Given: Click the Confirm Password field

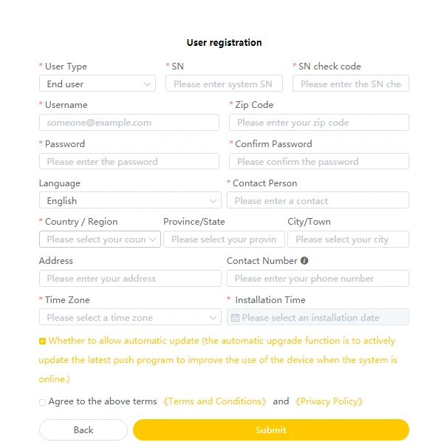Looking at the screenshot, I should click(319, 161).
